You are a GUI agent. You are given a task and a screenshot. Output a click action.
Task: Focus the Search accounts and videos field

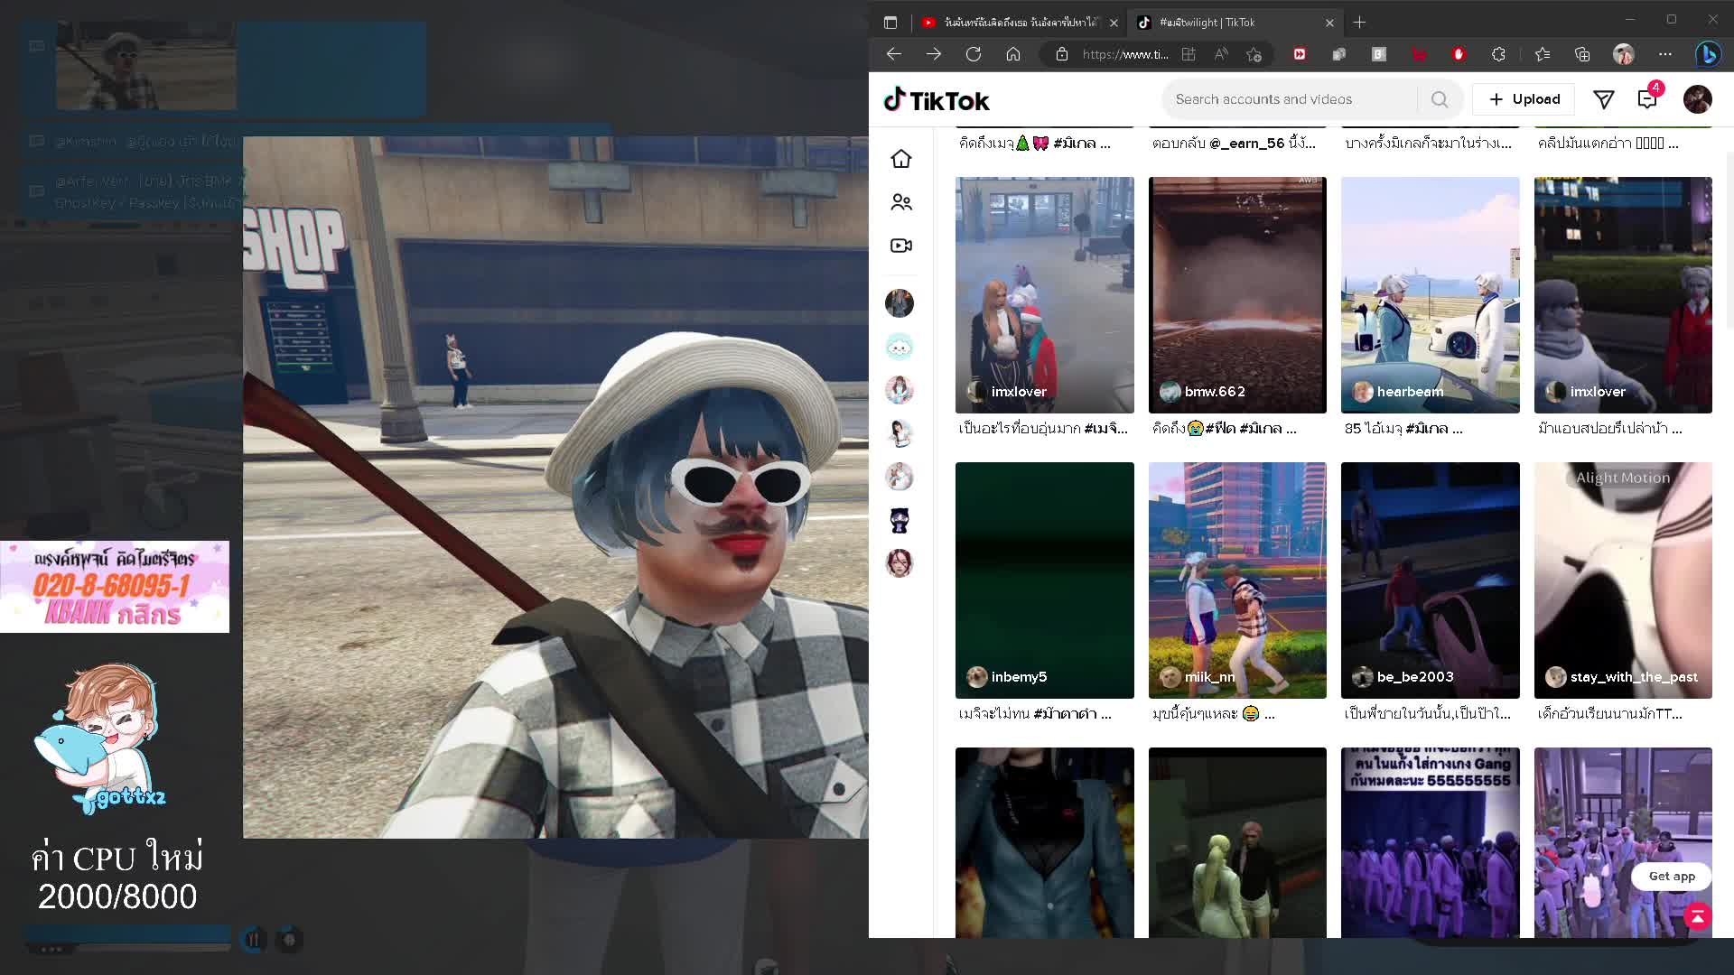click(1291, 99)
